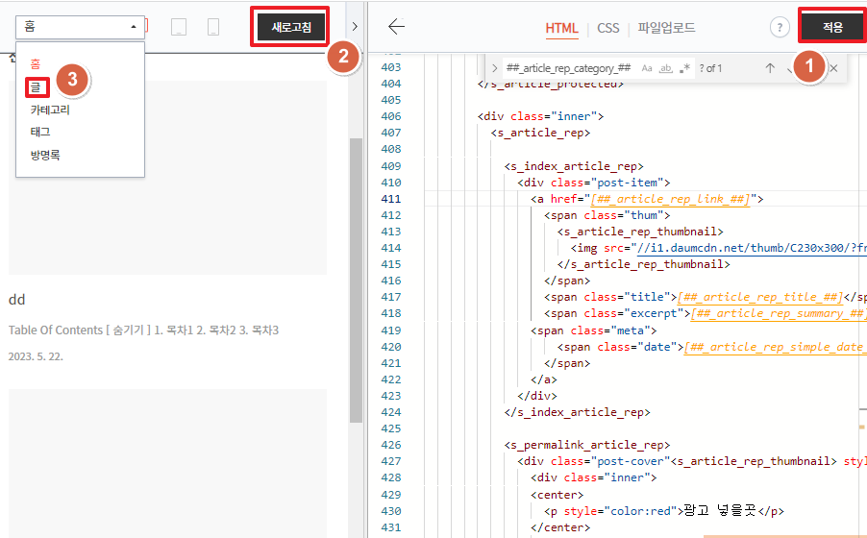
Task: Expand replace field in find bar
Action: tap(494, 68)
